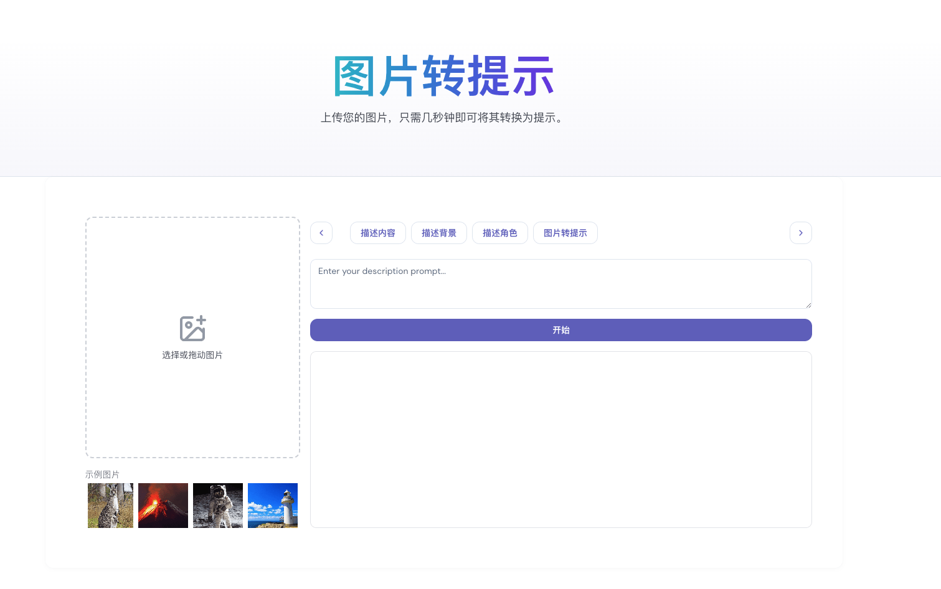Click the 开始 start button
Image resolution: width=941 pixels, height=589 pixels.
pos(561,330)
